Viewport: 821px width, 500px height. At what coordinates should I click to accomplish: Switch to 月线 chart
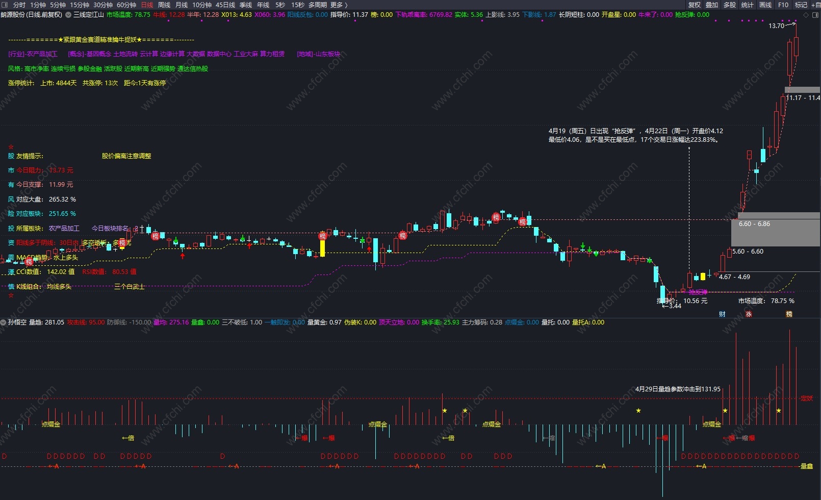click(x=182, y=5)
